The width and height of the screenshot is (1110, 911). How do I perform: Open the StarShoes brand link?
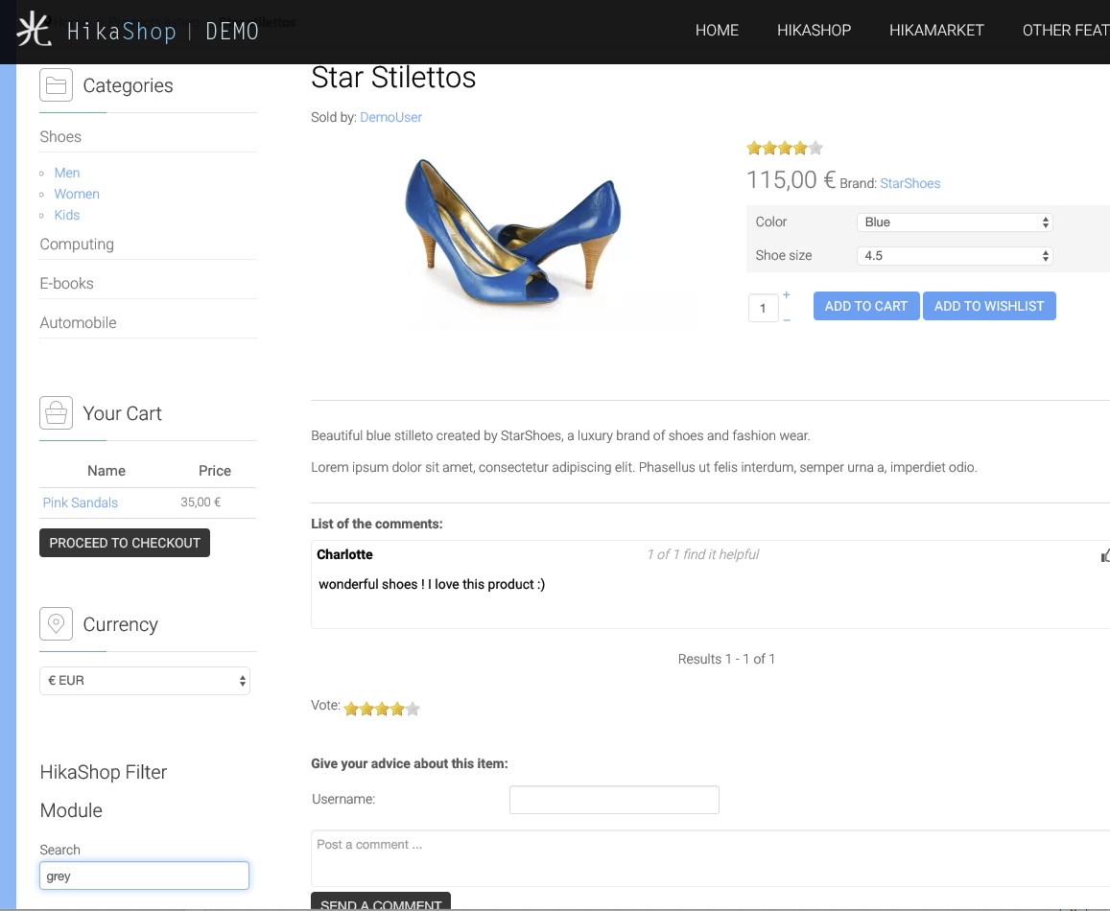tap(909, 183)
